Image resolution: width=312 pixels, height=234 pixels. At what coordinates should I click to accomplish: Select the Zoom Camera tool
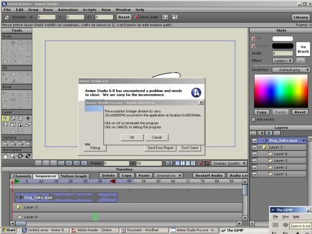click(13, 143)
